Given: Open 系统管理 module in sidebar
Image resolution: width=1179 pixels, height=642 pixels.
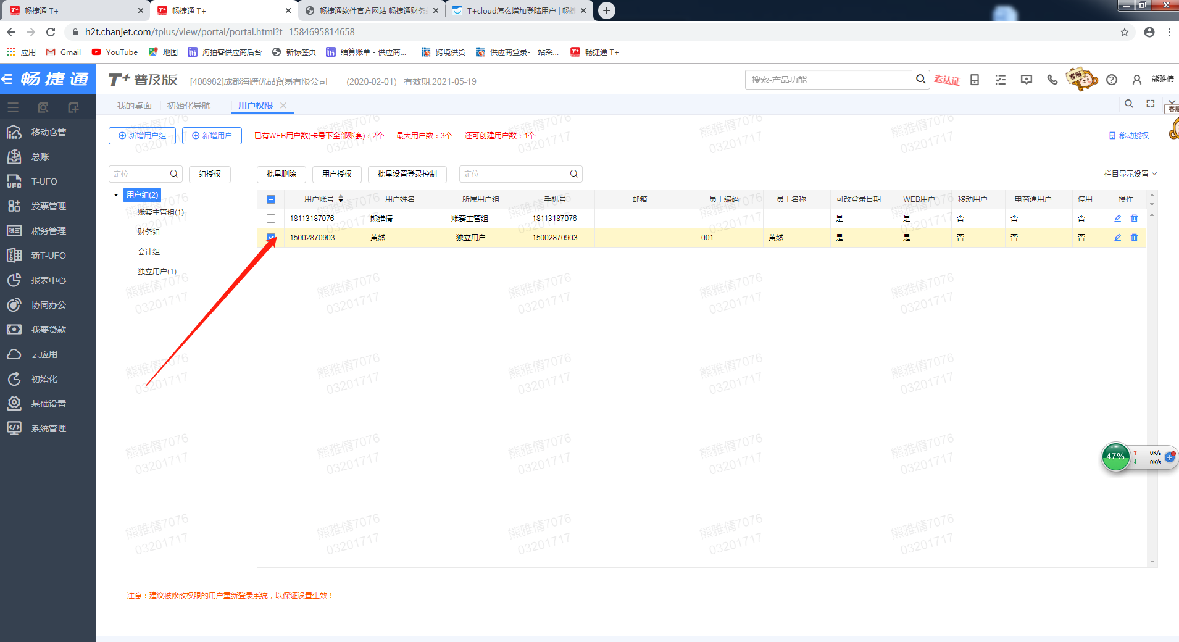Looking at the screenshot, I should (48, 428).
